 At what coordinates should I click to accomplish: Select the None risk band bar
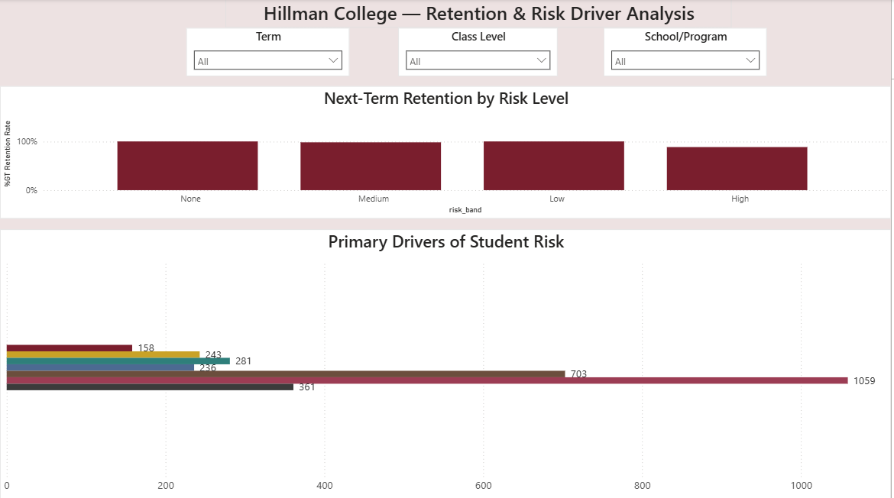(187, 165)
